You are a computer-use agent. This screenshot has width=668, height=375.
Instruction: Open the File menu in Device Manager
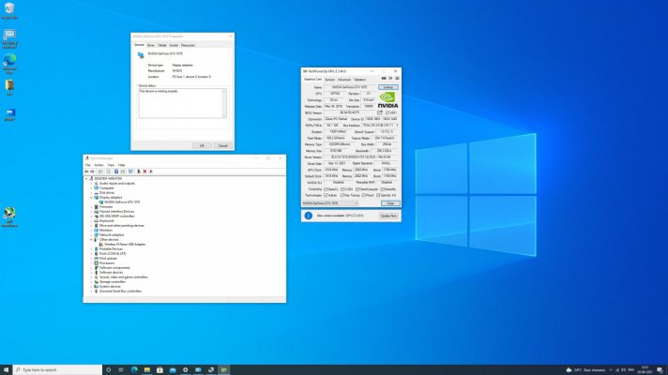(x=88, y=165)
